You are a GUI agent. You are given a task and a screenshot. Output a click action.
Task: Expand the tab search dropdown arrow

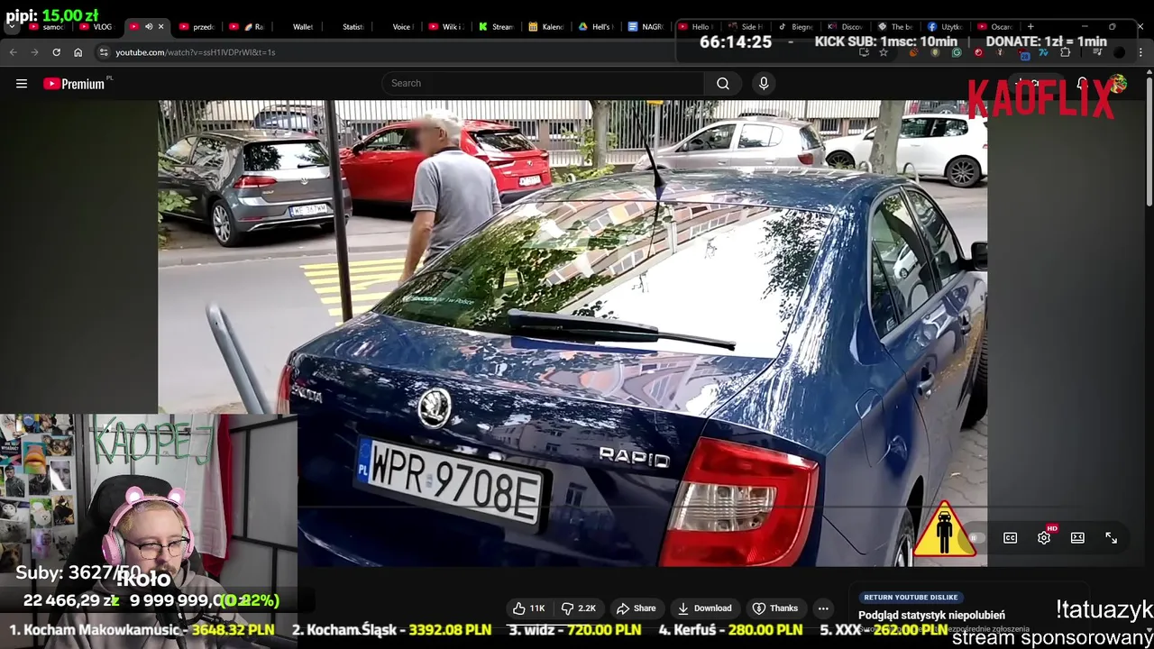[x=11, y=27]
